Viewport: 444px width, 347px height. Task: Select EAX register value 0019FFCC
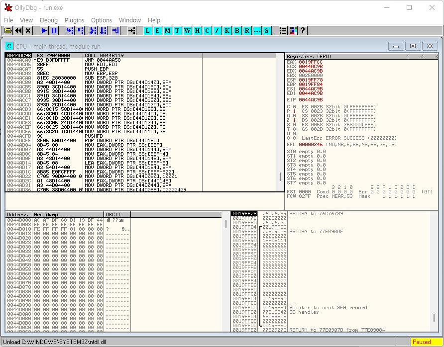[311, 62]
